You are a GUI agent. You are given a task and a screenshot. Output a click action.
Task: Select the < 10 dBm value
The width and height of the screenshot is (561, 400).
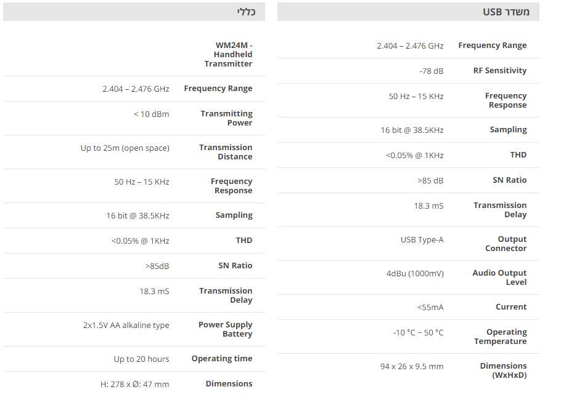click(x=151, y=114)
